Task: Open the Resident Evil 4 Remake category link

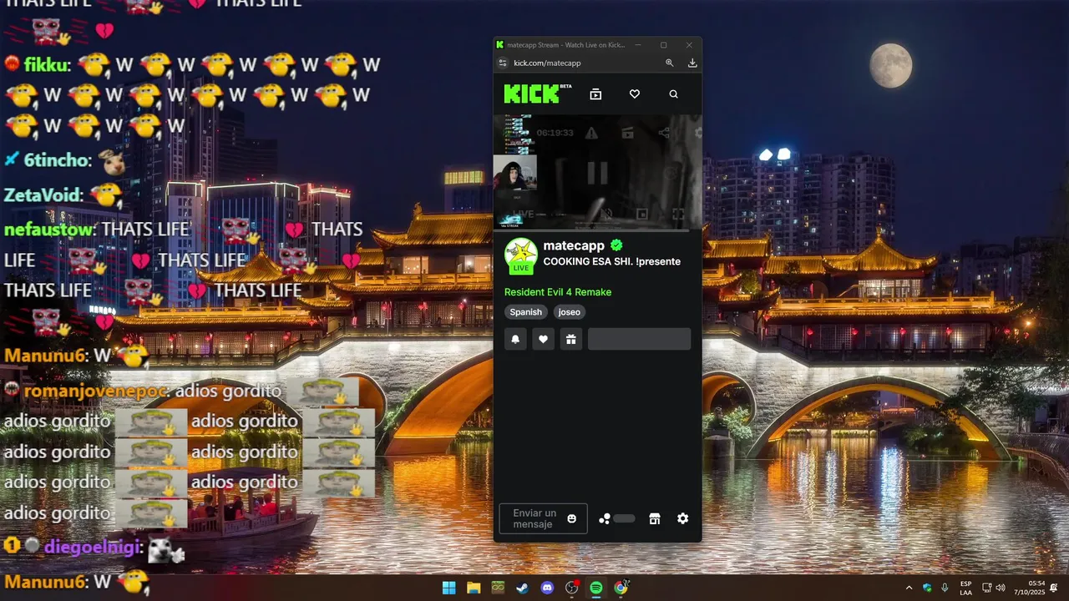Action: (x=558, y=292)
